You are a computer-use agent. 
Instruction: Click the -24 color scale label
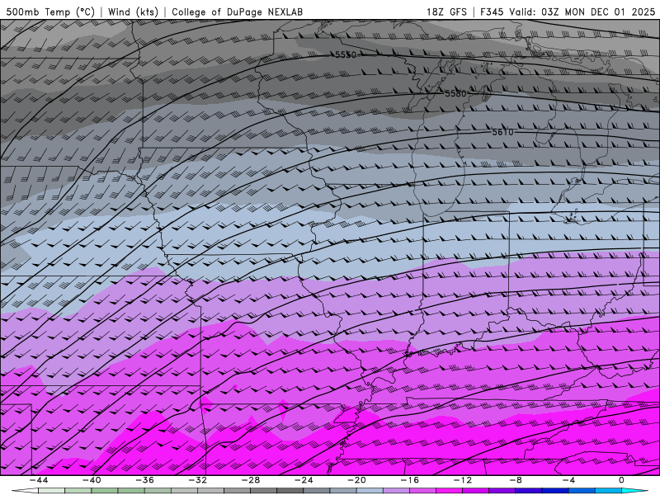(304, 480)
